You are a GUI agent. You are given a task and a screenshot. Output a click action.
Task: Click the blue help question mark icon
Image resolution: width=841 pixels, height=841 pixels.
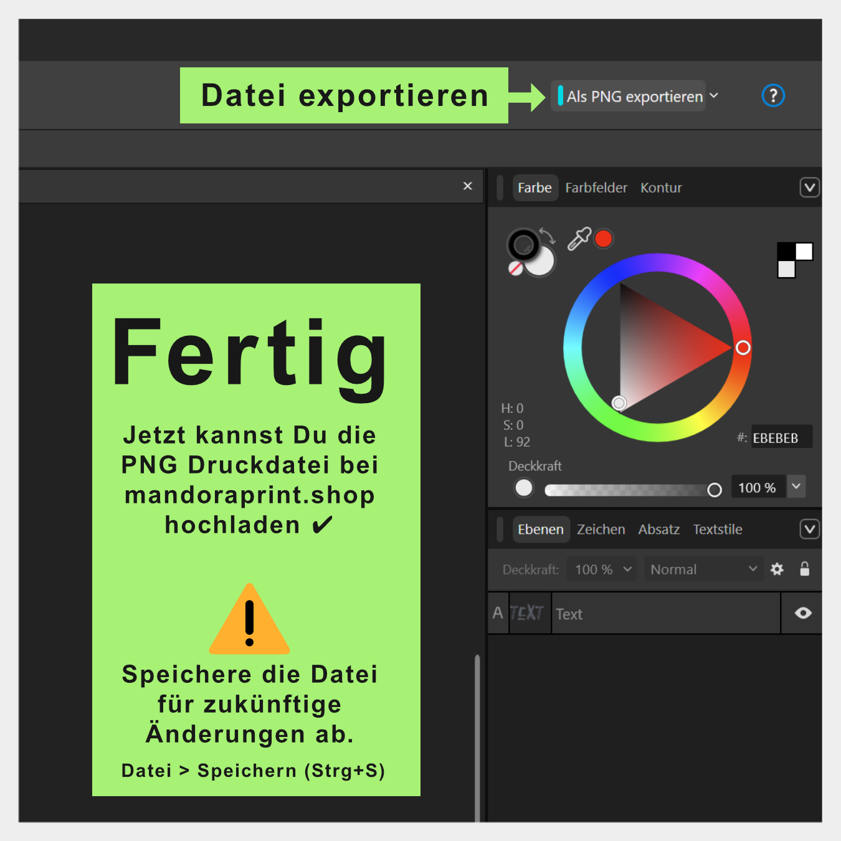pos(772,96)
